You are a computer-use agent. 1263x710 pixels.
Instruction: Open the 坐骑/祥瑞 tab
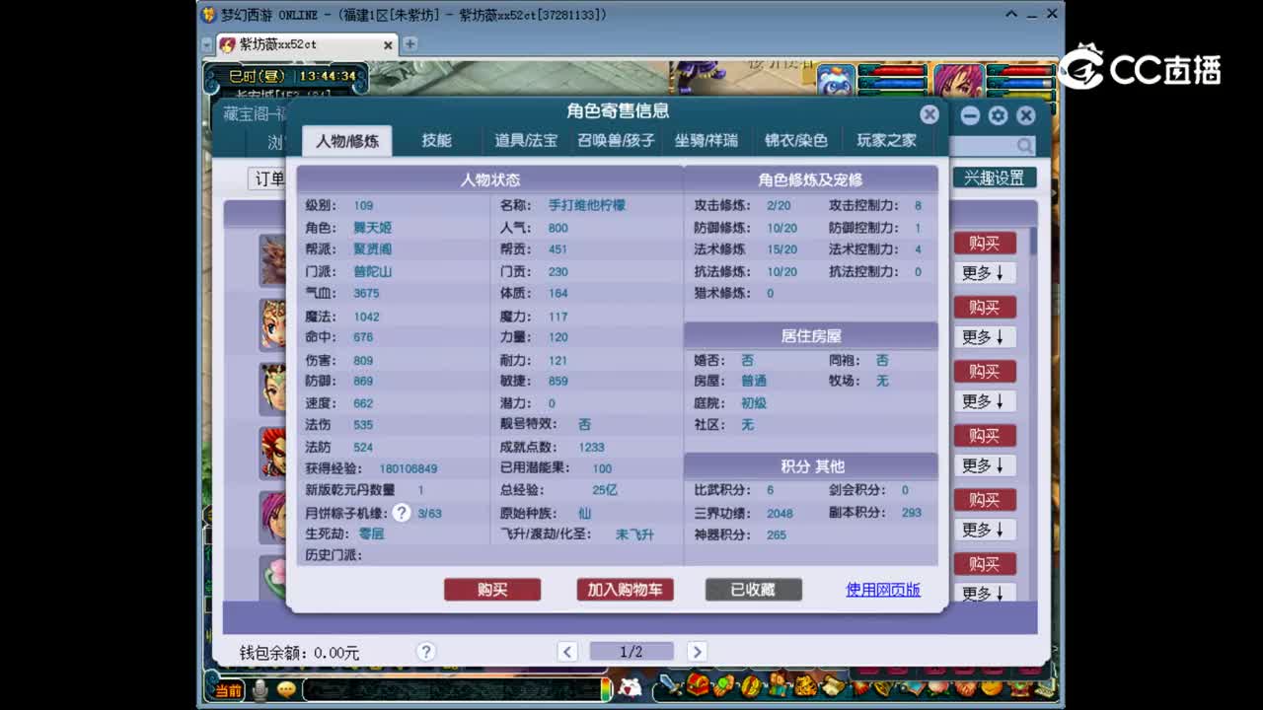706,141
